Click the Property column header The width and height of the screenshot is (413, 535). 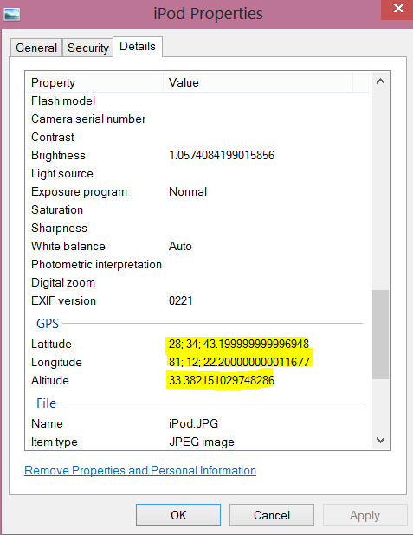point(94,82)
